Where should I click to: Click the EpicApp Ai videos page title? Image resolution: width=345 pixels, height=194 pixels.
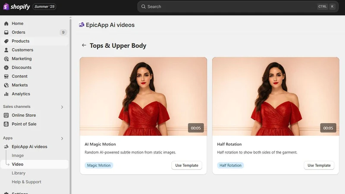(x=110, y=25)
